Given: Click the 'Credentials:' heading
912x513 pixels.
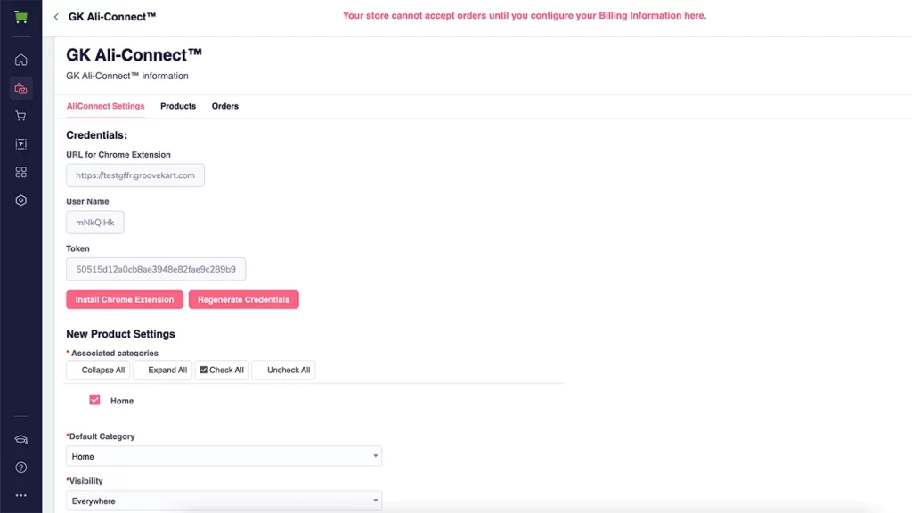Looking at the screenshot, I should [x=96, y=135].
